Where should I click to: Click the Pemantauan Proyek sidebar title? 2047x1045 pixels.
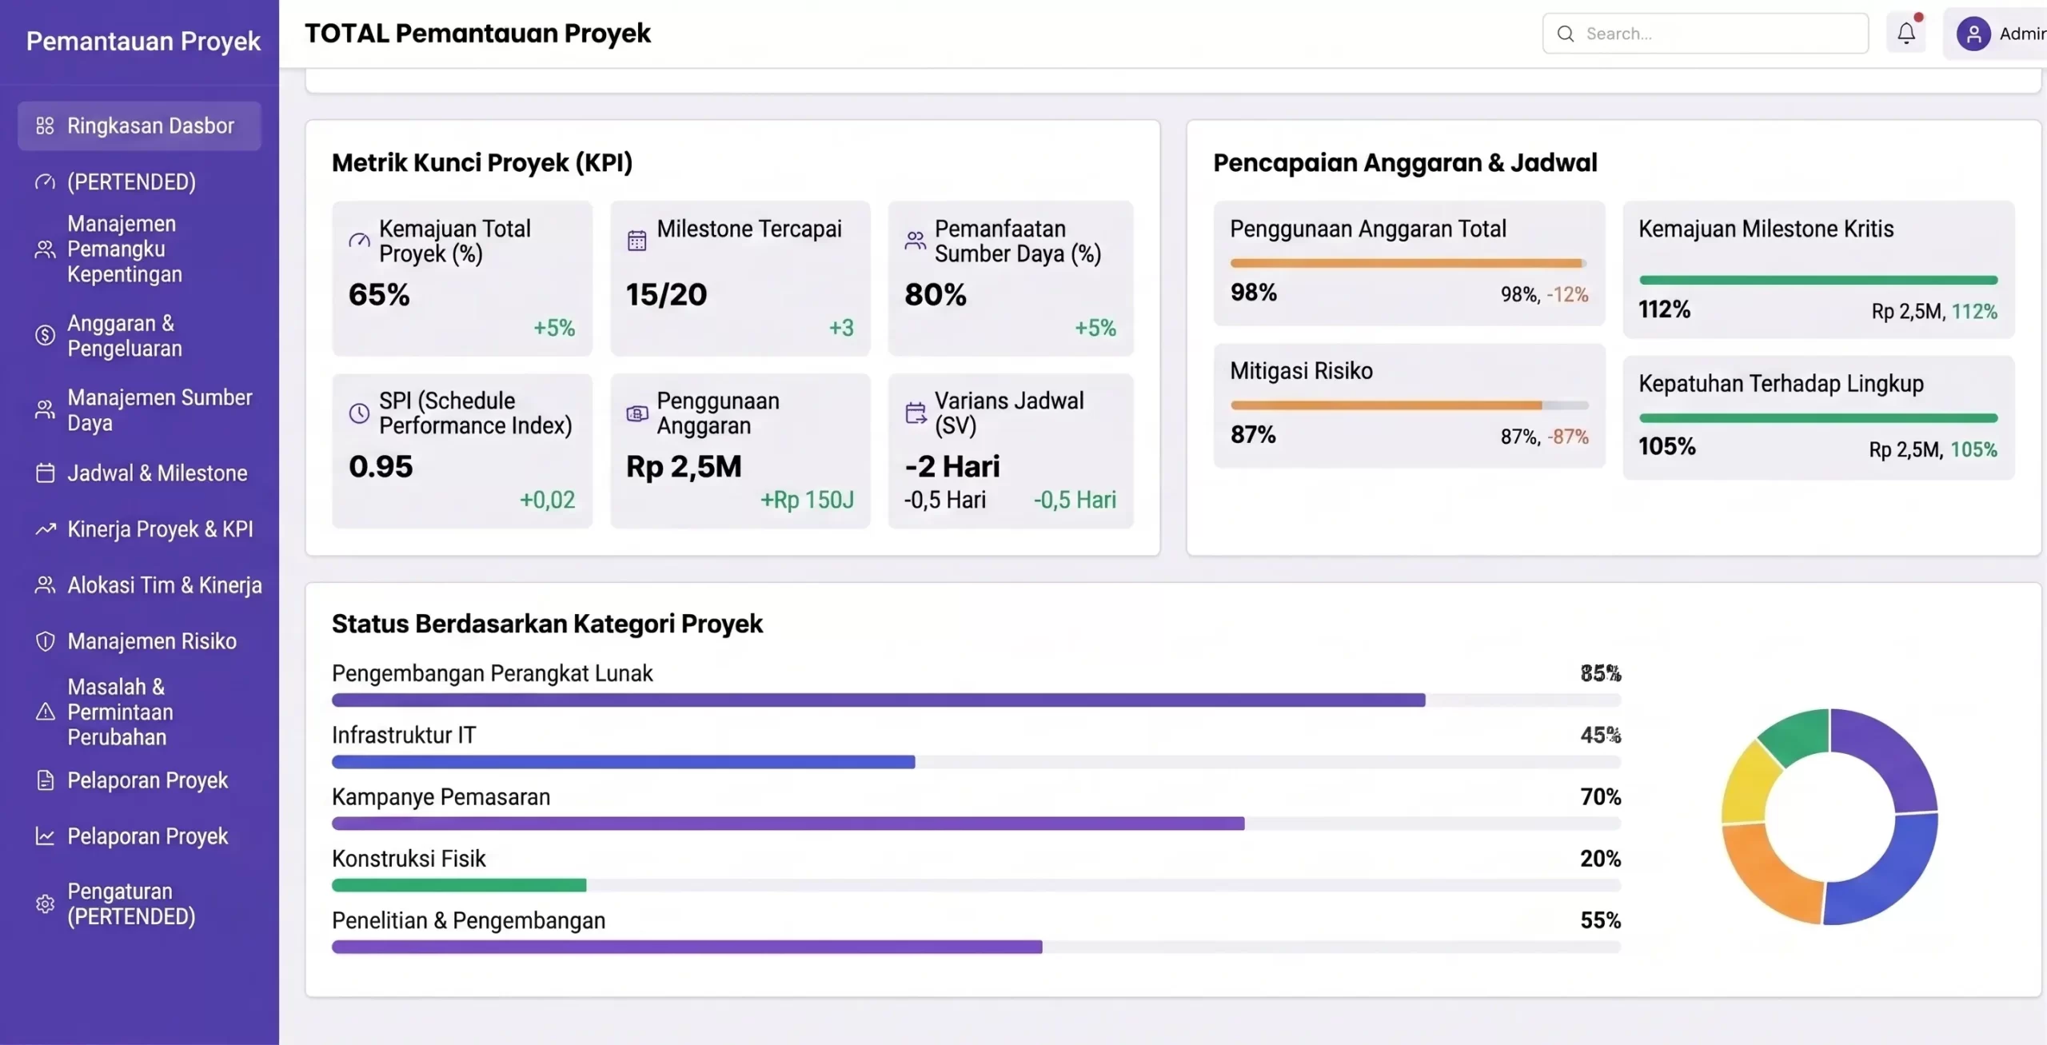pyautogui.click(x=143, y=41)
